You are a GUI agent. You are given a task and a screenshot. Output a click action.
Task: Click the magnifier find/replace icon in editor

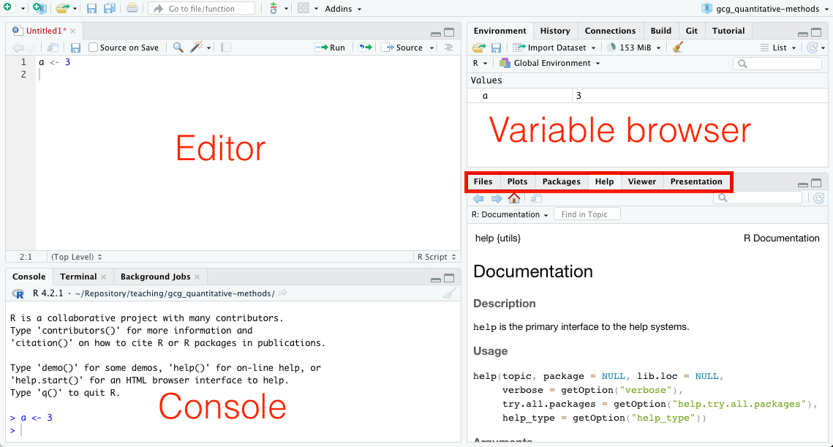coord(178,48)
